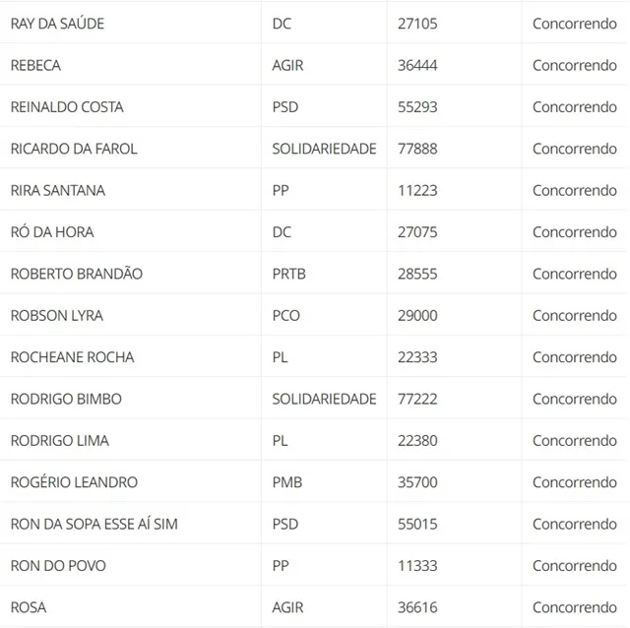Click the REBECA candidate row name
The image size is (630, 628).
(35, 66)
